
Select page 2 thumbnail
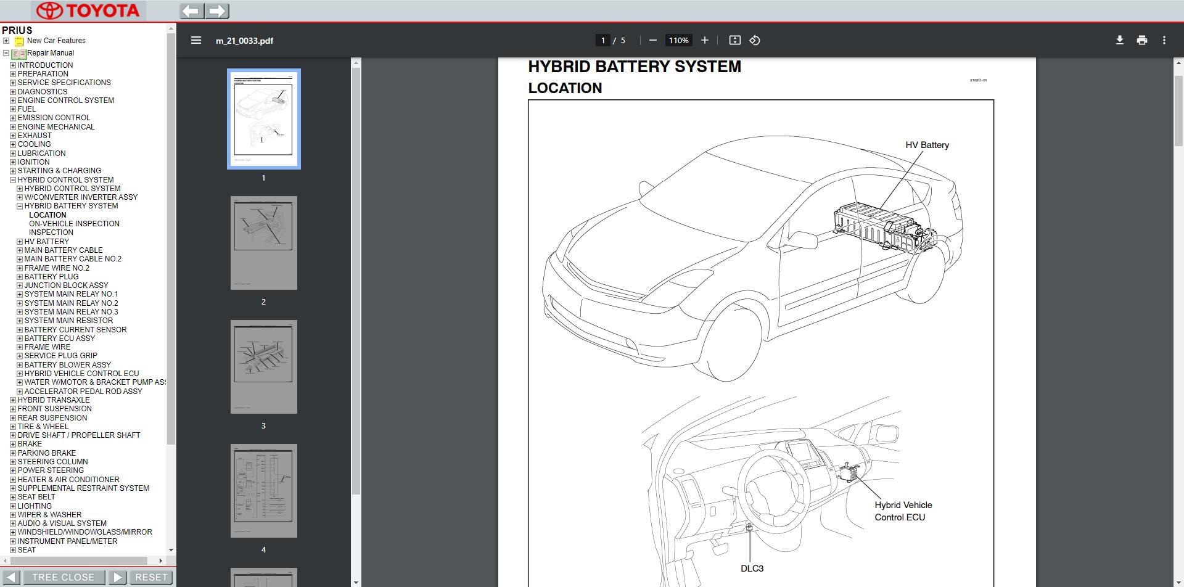coord(264,243)
